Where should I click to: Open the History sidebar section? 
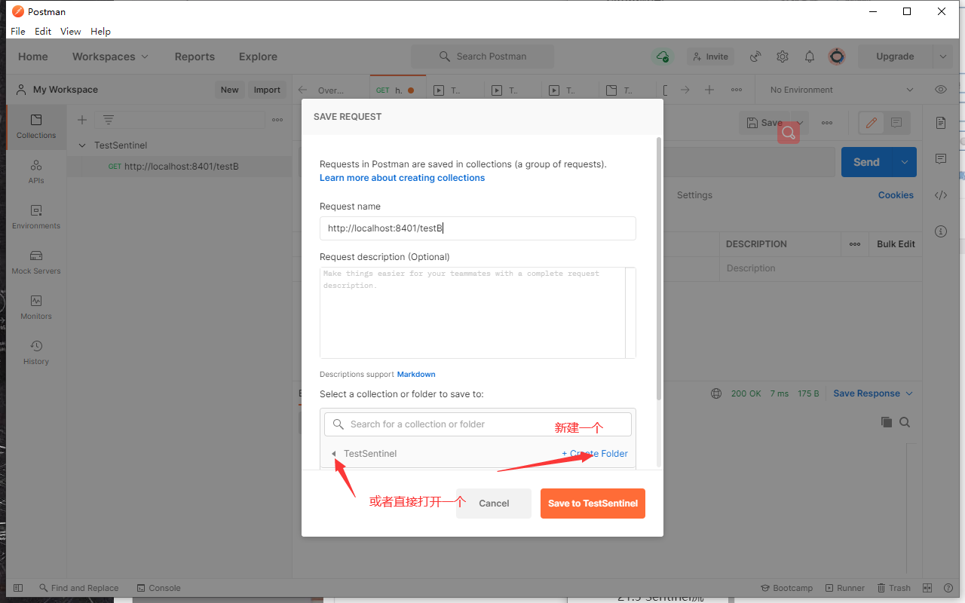click(36, 352)
